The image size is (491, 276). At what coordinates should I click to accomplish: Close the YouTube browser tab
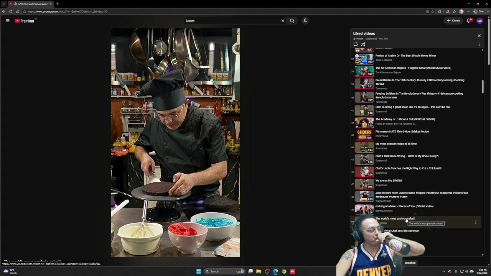[x=50, y=4]
